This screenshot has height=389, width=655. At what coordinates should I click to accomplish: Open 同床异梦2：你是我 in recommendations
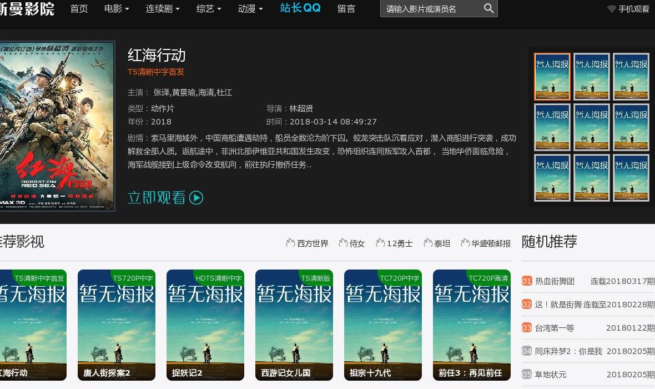coord(568,351)
